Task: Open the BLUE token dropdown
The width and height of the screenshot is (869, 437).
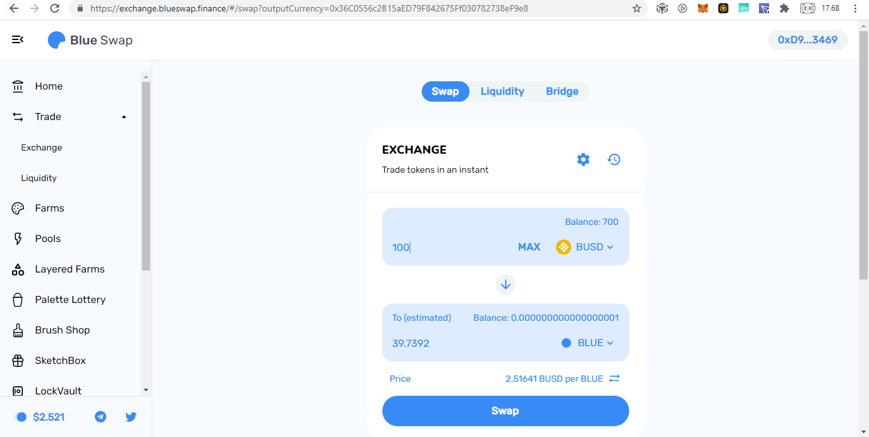Action: click(x=587, y=343)
